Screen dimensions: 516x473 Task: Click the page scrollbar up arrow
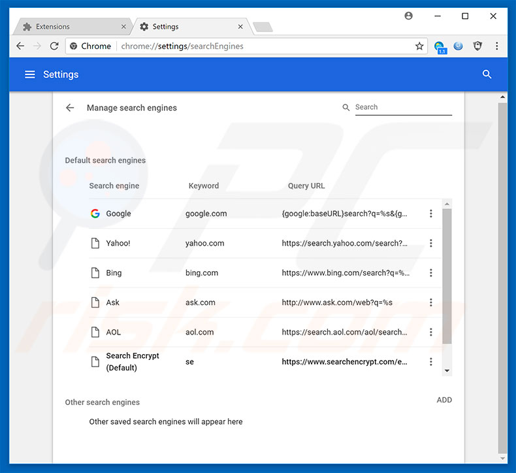(x=502, y=97)
